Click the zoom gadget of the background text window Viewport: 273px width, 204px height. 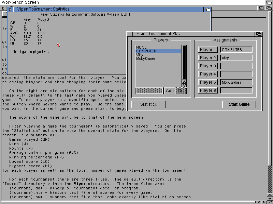[x=261, y=8]
